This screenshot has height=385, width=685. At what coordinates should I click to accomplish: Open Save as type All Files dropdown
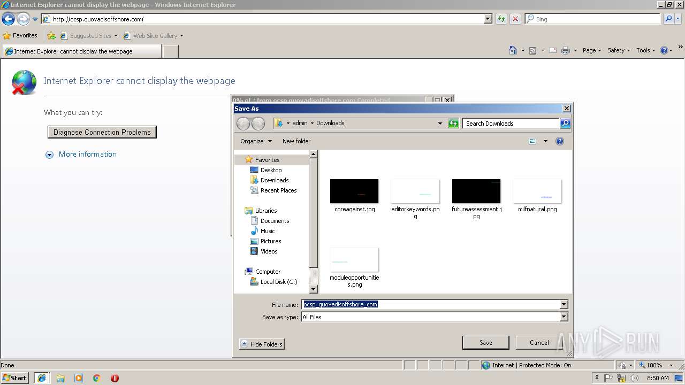[564, 317]
